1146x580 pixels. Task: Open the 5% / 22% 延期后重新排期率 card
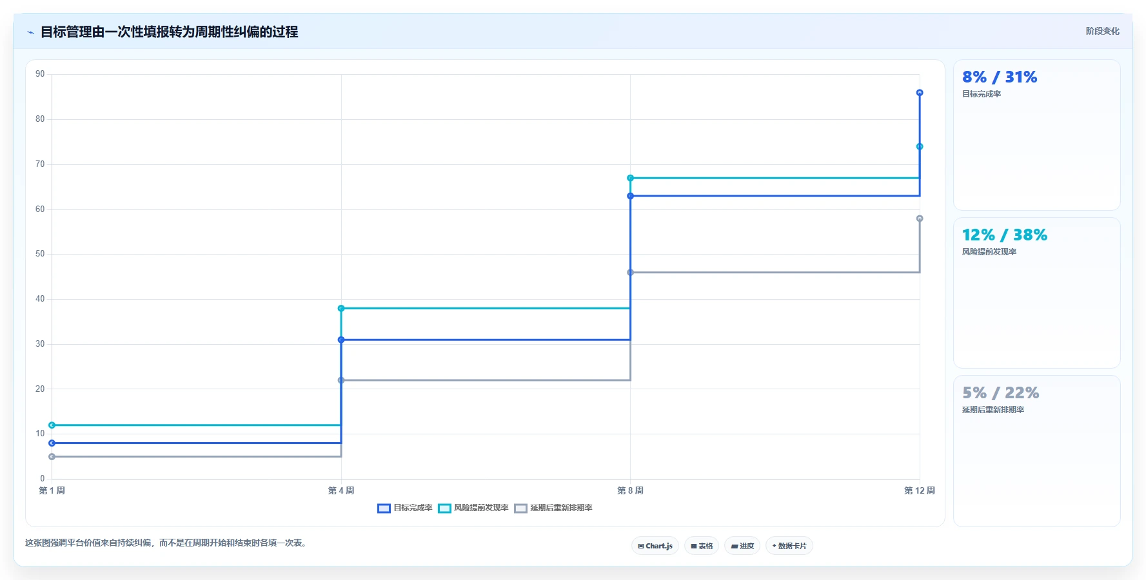1037,450
